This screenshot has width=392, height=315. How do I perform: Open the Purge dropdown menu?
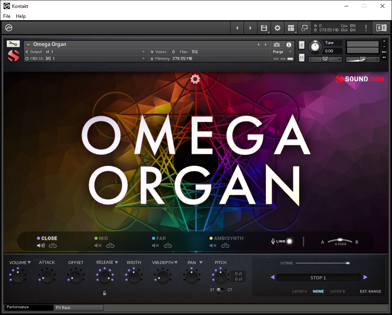point(290,52)
